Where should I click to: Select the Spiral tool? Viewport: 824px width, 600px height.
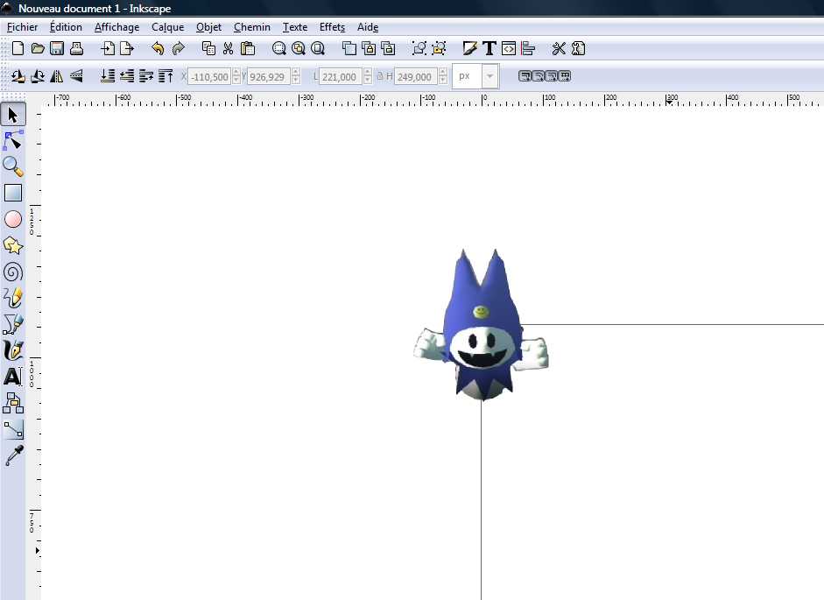click(x=13, y=272)
